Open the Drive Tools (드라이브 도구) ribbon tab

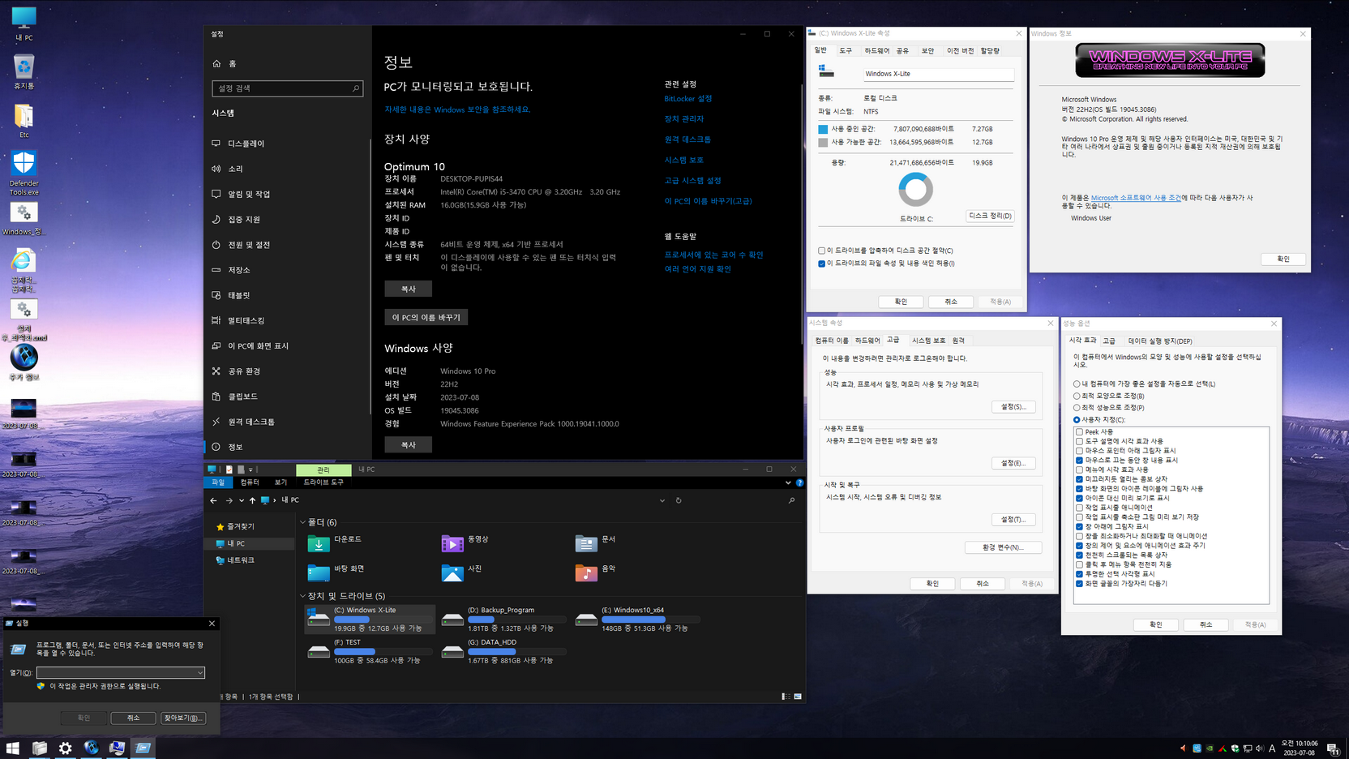pyautogui.click(x=323, y=482)
